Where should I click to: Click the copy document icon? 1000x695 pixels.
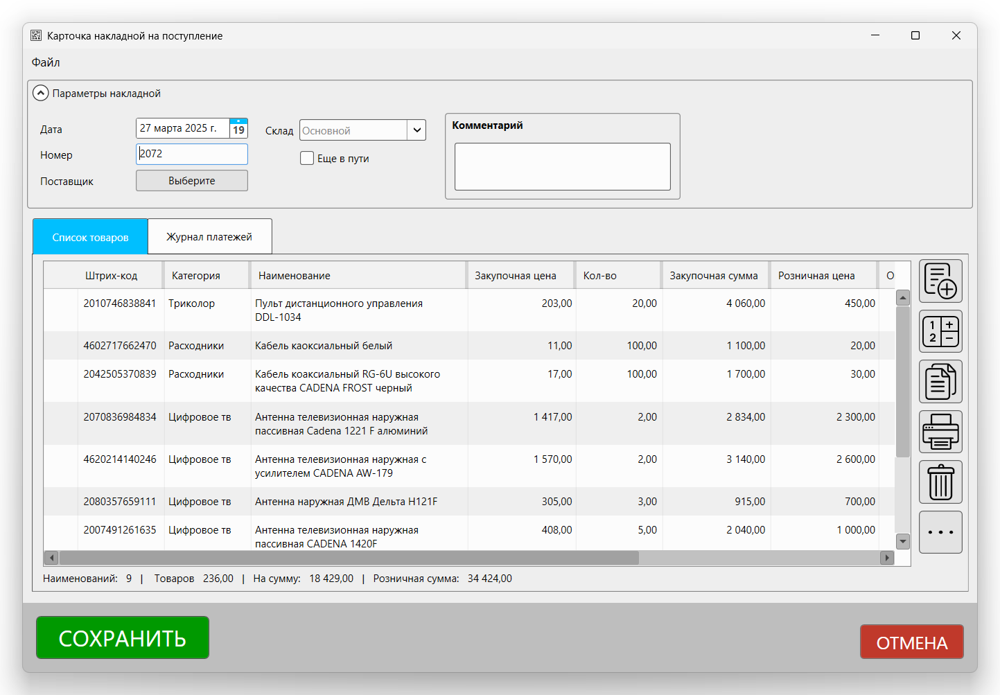coord(940,382)
